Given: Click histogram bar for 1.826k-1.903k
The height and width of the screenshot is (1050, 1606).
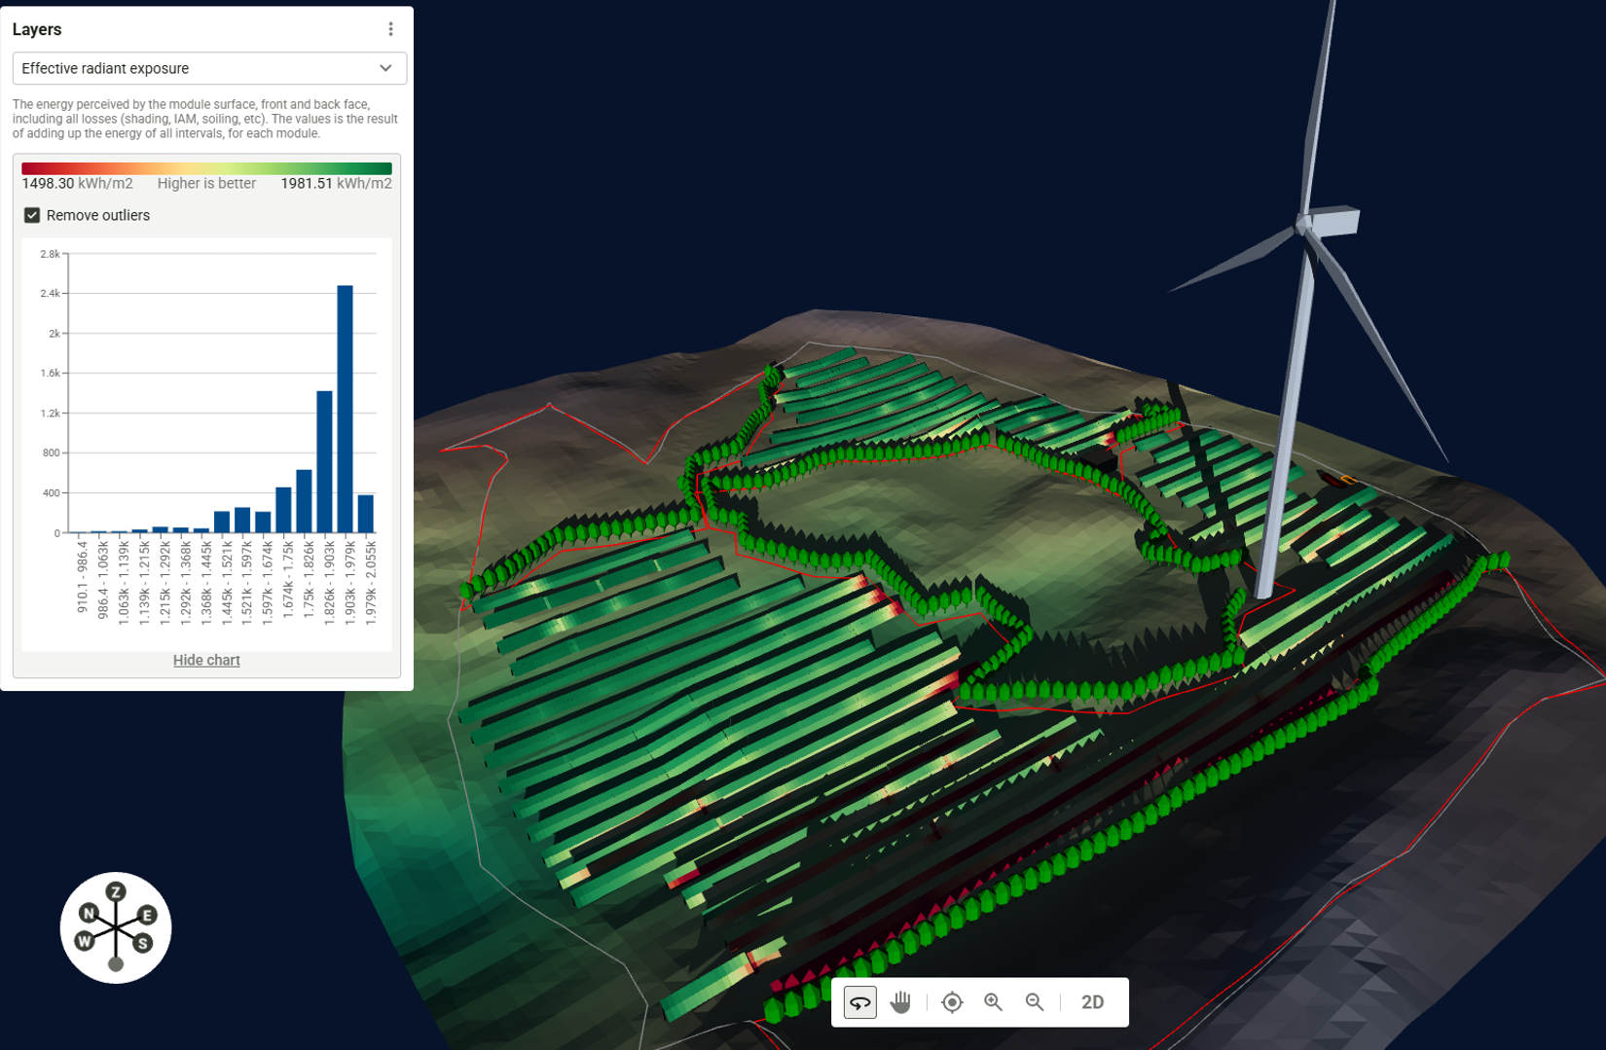Looking at the screenshot, I should pyautogui.click(x=324, y=462).
